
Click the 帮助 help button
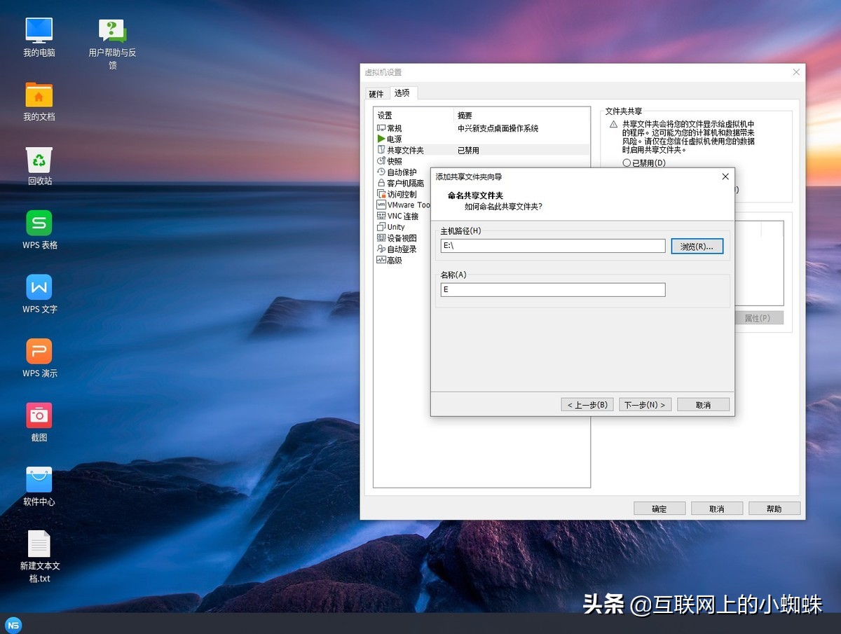pos(774,508)
